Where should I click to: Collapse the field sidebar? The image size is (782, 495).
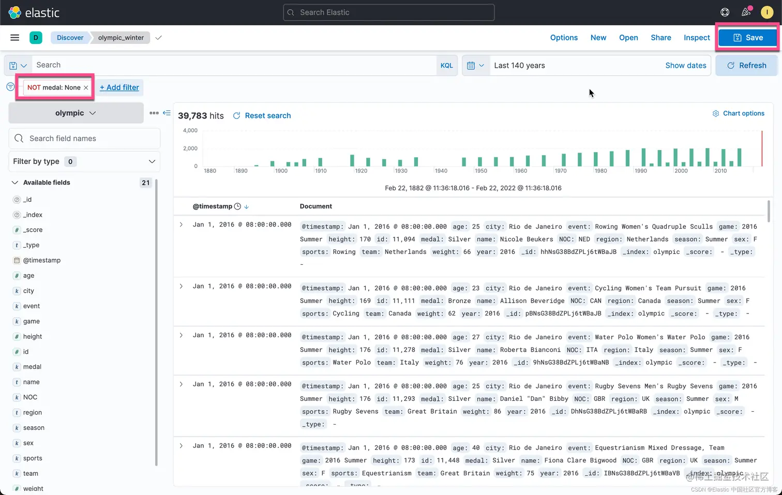167,113
